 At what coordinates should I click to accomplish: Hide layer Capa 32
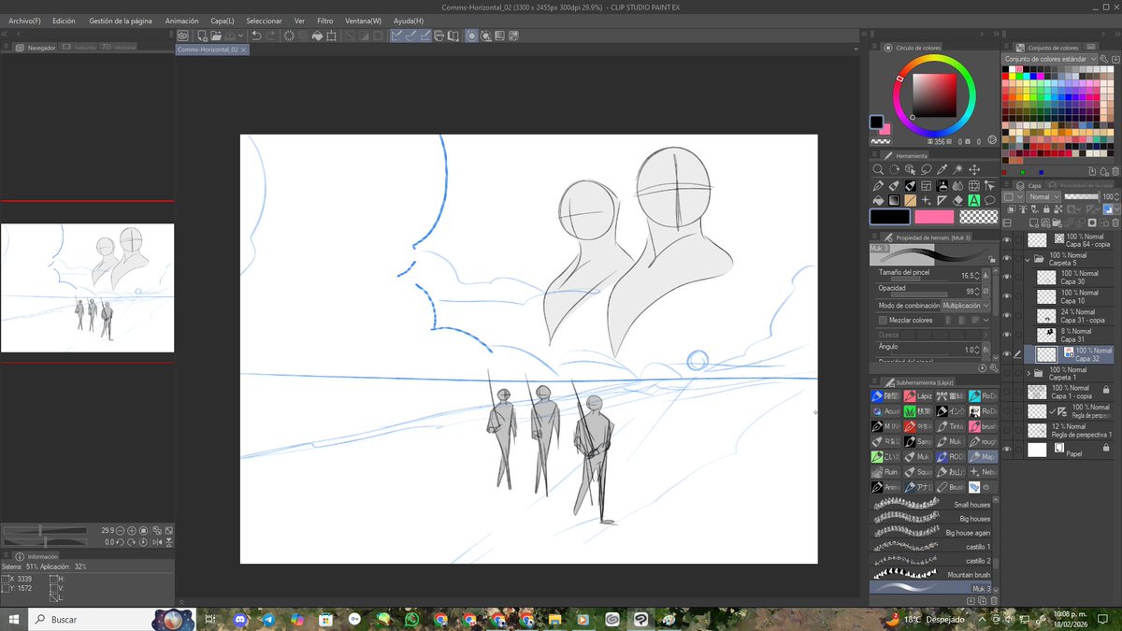[x=1007, y=354]
